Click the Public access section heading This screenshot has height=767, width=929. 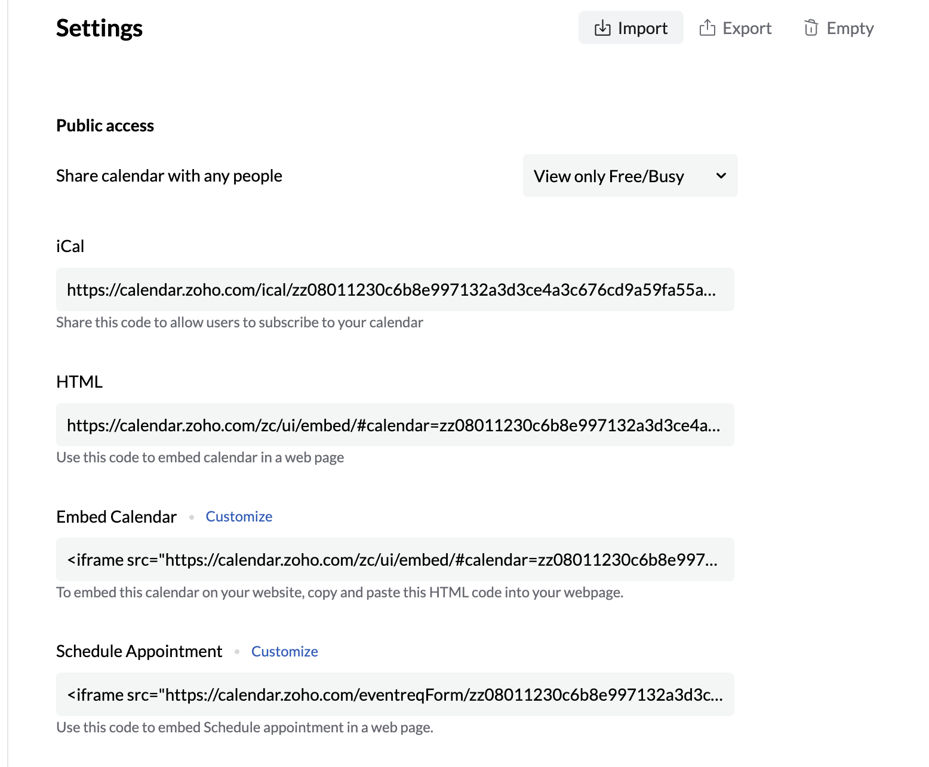[105, 125]
